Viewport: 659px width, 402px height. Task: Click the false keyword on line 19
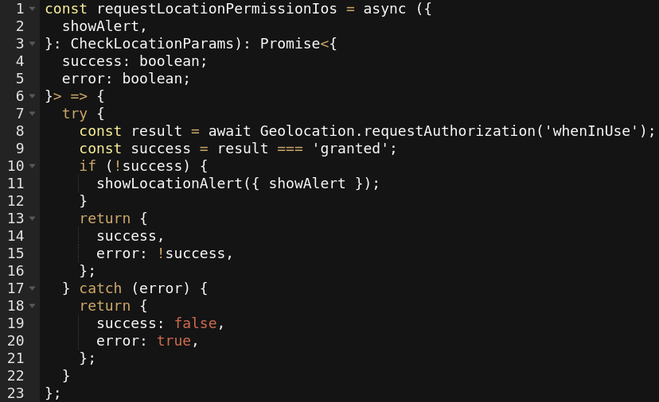pyautogui.click(x=196, y=323)
